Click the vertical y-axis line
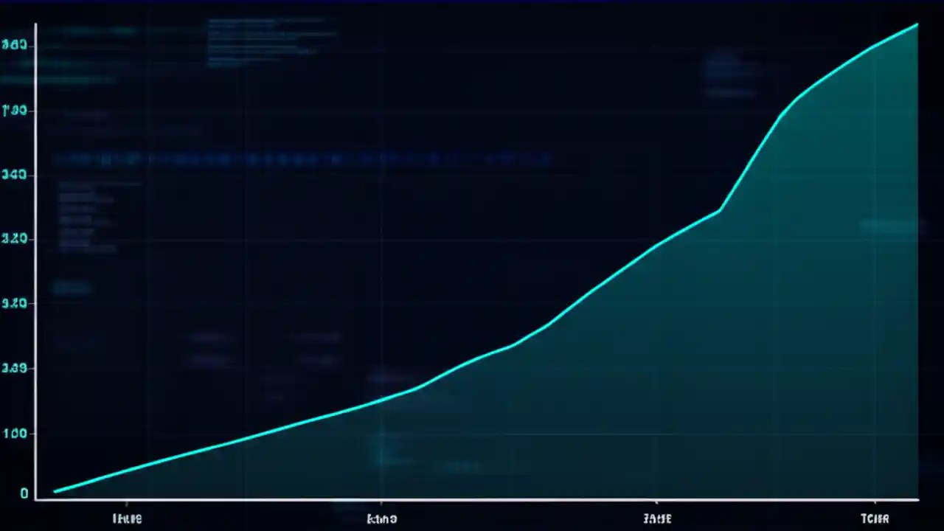944x531 pixels. (x=37, y=258)
